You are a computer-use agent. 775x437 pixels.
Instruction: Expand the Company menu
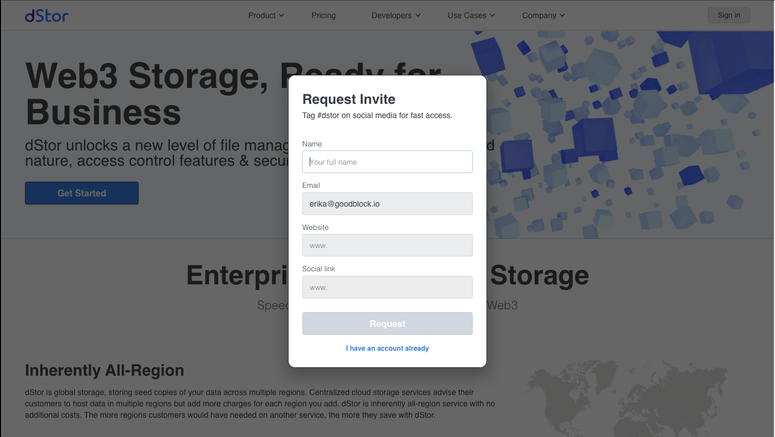click(544, 15)
